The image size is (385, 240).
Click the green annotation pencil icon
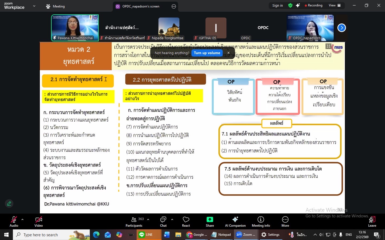tap(9, 203)
